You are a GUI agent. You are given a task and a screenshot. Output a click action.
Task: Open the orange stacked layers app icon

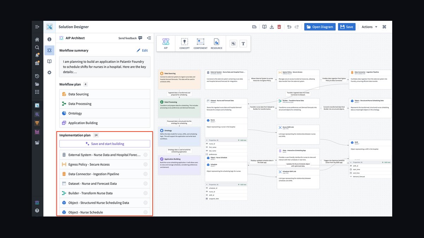click(x=37, y=123)
